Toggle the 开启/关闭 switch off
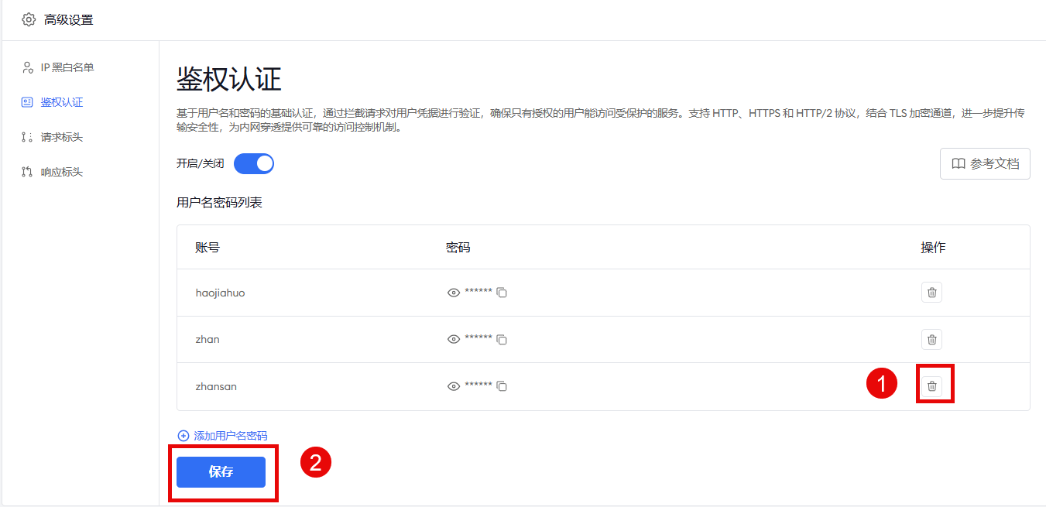 coord(253,163)
